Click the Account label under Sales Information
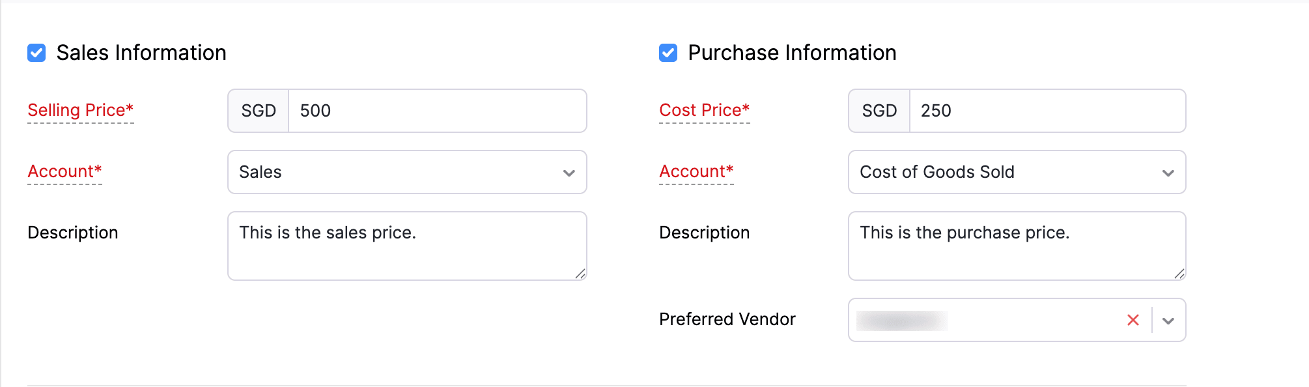1309x387 pixels. tap(64, 171)
